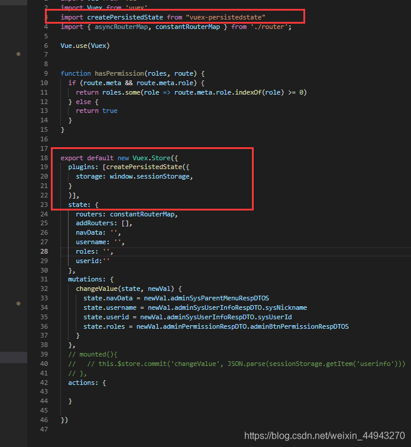This screenshot has width=411, height=447.
Task: Click 'return true' on line 13
Action: click(x=96, y=111)
